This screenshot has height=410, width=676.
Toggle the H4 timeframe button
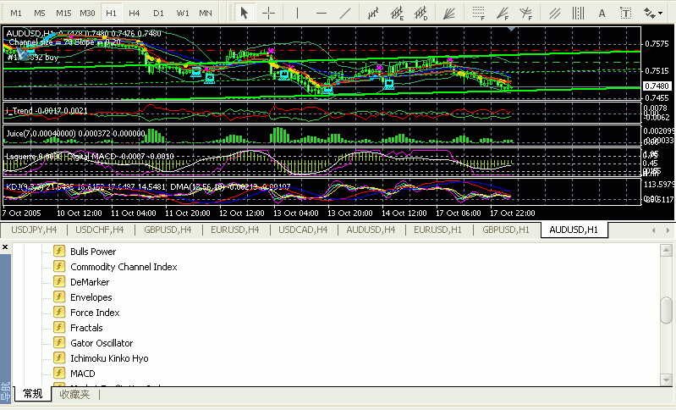pos(135,13)
